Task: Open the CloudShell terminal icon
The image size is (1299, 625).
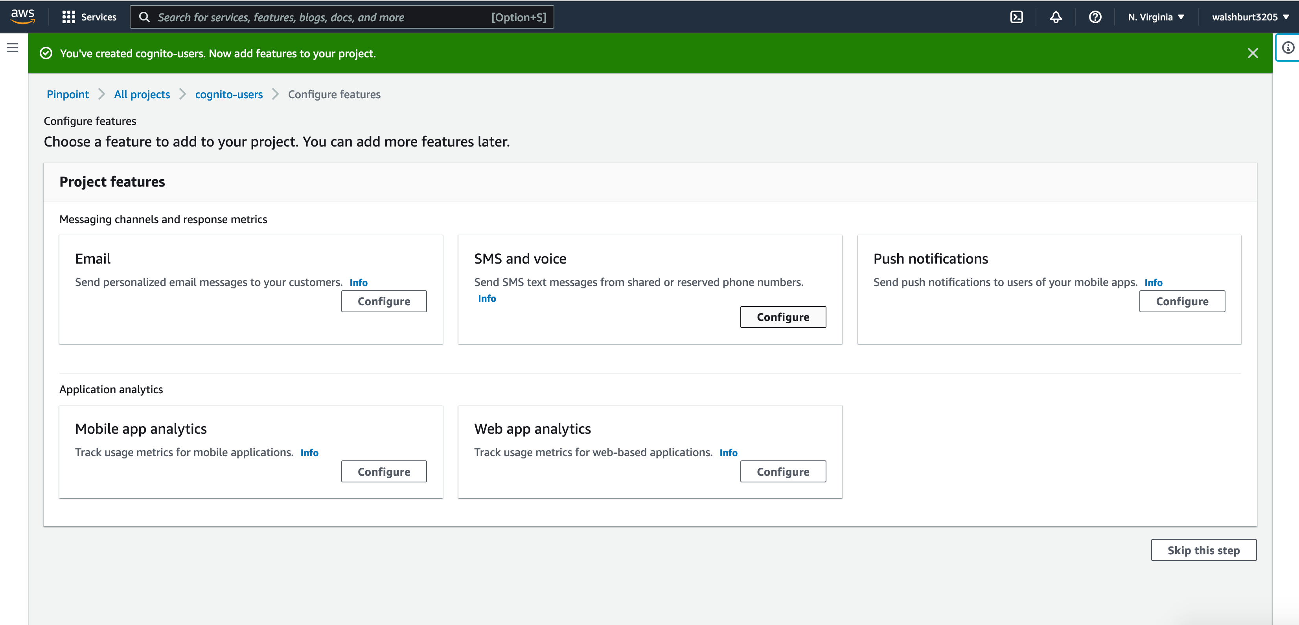Action: click(1017, 17)
